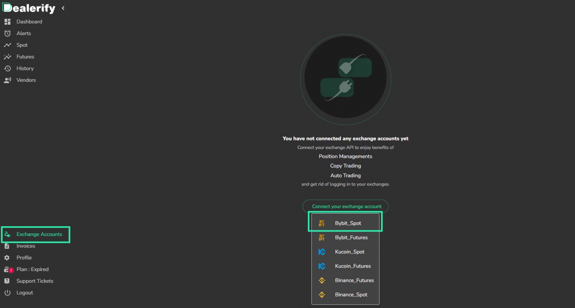Click the Bybit logo beside Bybit_Spot
The width and height of the screenshot is (575, 308).
(x=322, y=223)
